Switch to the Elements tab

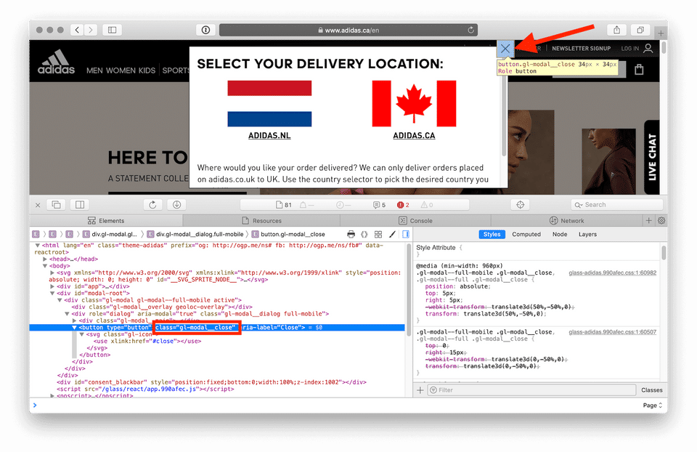click(x=106, y=221)
